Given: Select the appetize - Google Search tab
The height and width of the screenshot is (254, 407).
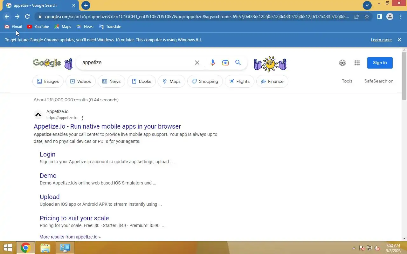Looking at the screenshot, I should [x=40, y=5].
